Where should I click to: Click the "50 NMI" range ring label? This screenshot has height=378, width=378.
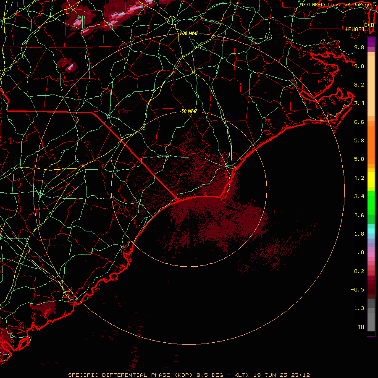click(x=189, y=111)
